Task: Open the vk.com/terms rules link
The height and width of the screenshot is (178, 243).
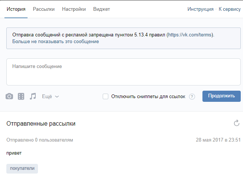Action: [x=191, y=35]
